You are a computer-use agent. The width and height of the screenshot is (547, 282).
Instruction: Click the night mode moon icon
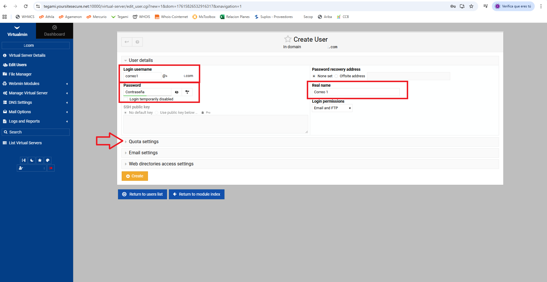click(x=32, y=160)
